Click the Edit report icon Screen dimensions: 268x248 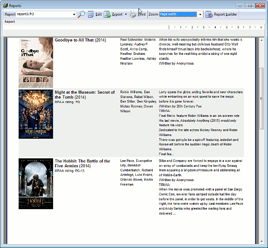pos(91,14)
